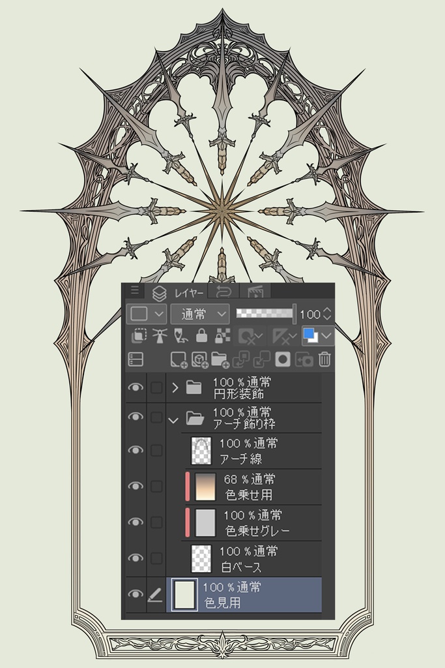Screen dimensions: 445x668
Task: Hide the 円形装飾 folder with eye icon
Action: [136, 387]
